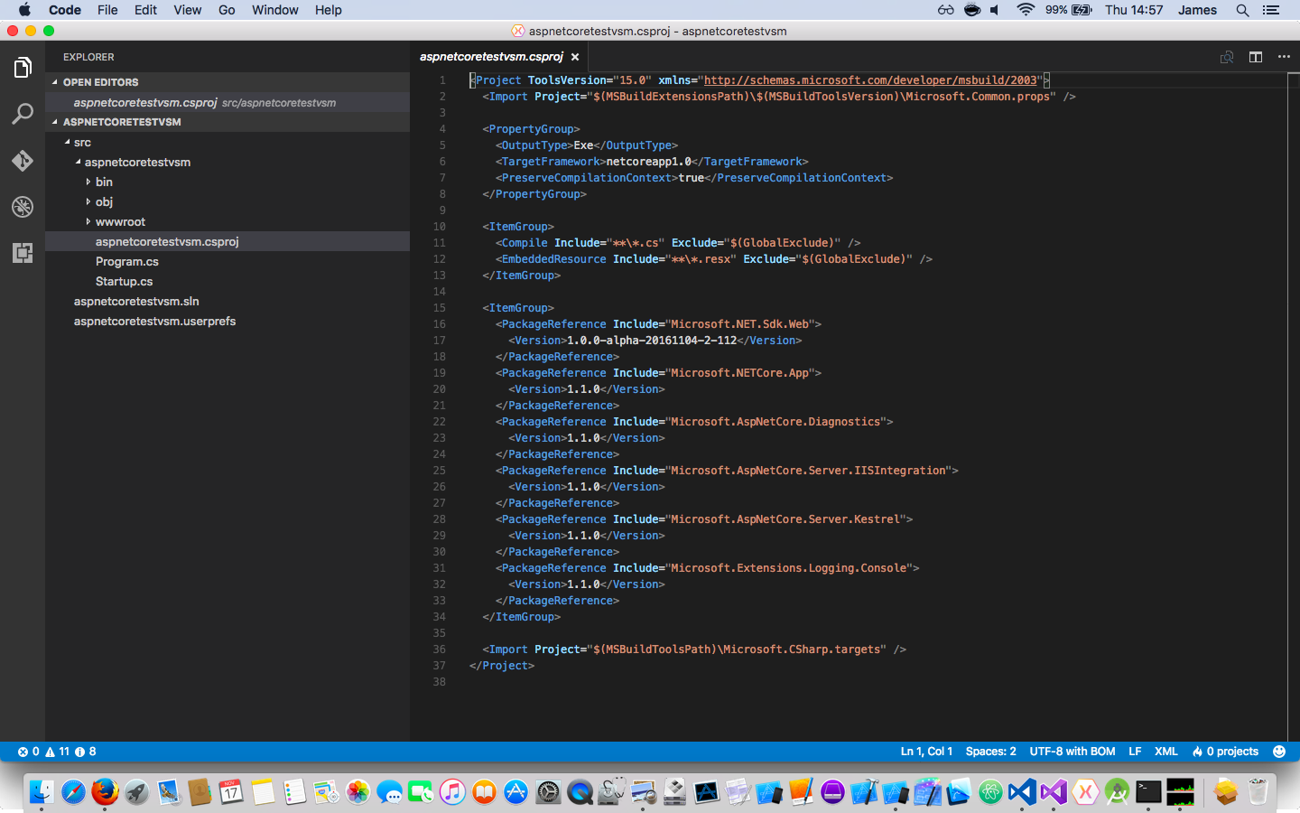The image size is (1300, 813).
Task: Change indentation via Spaces: 2
Action: [x=990, y=752]
